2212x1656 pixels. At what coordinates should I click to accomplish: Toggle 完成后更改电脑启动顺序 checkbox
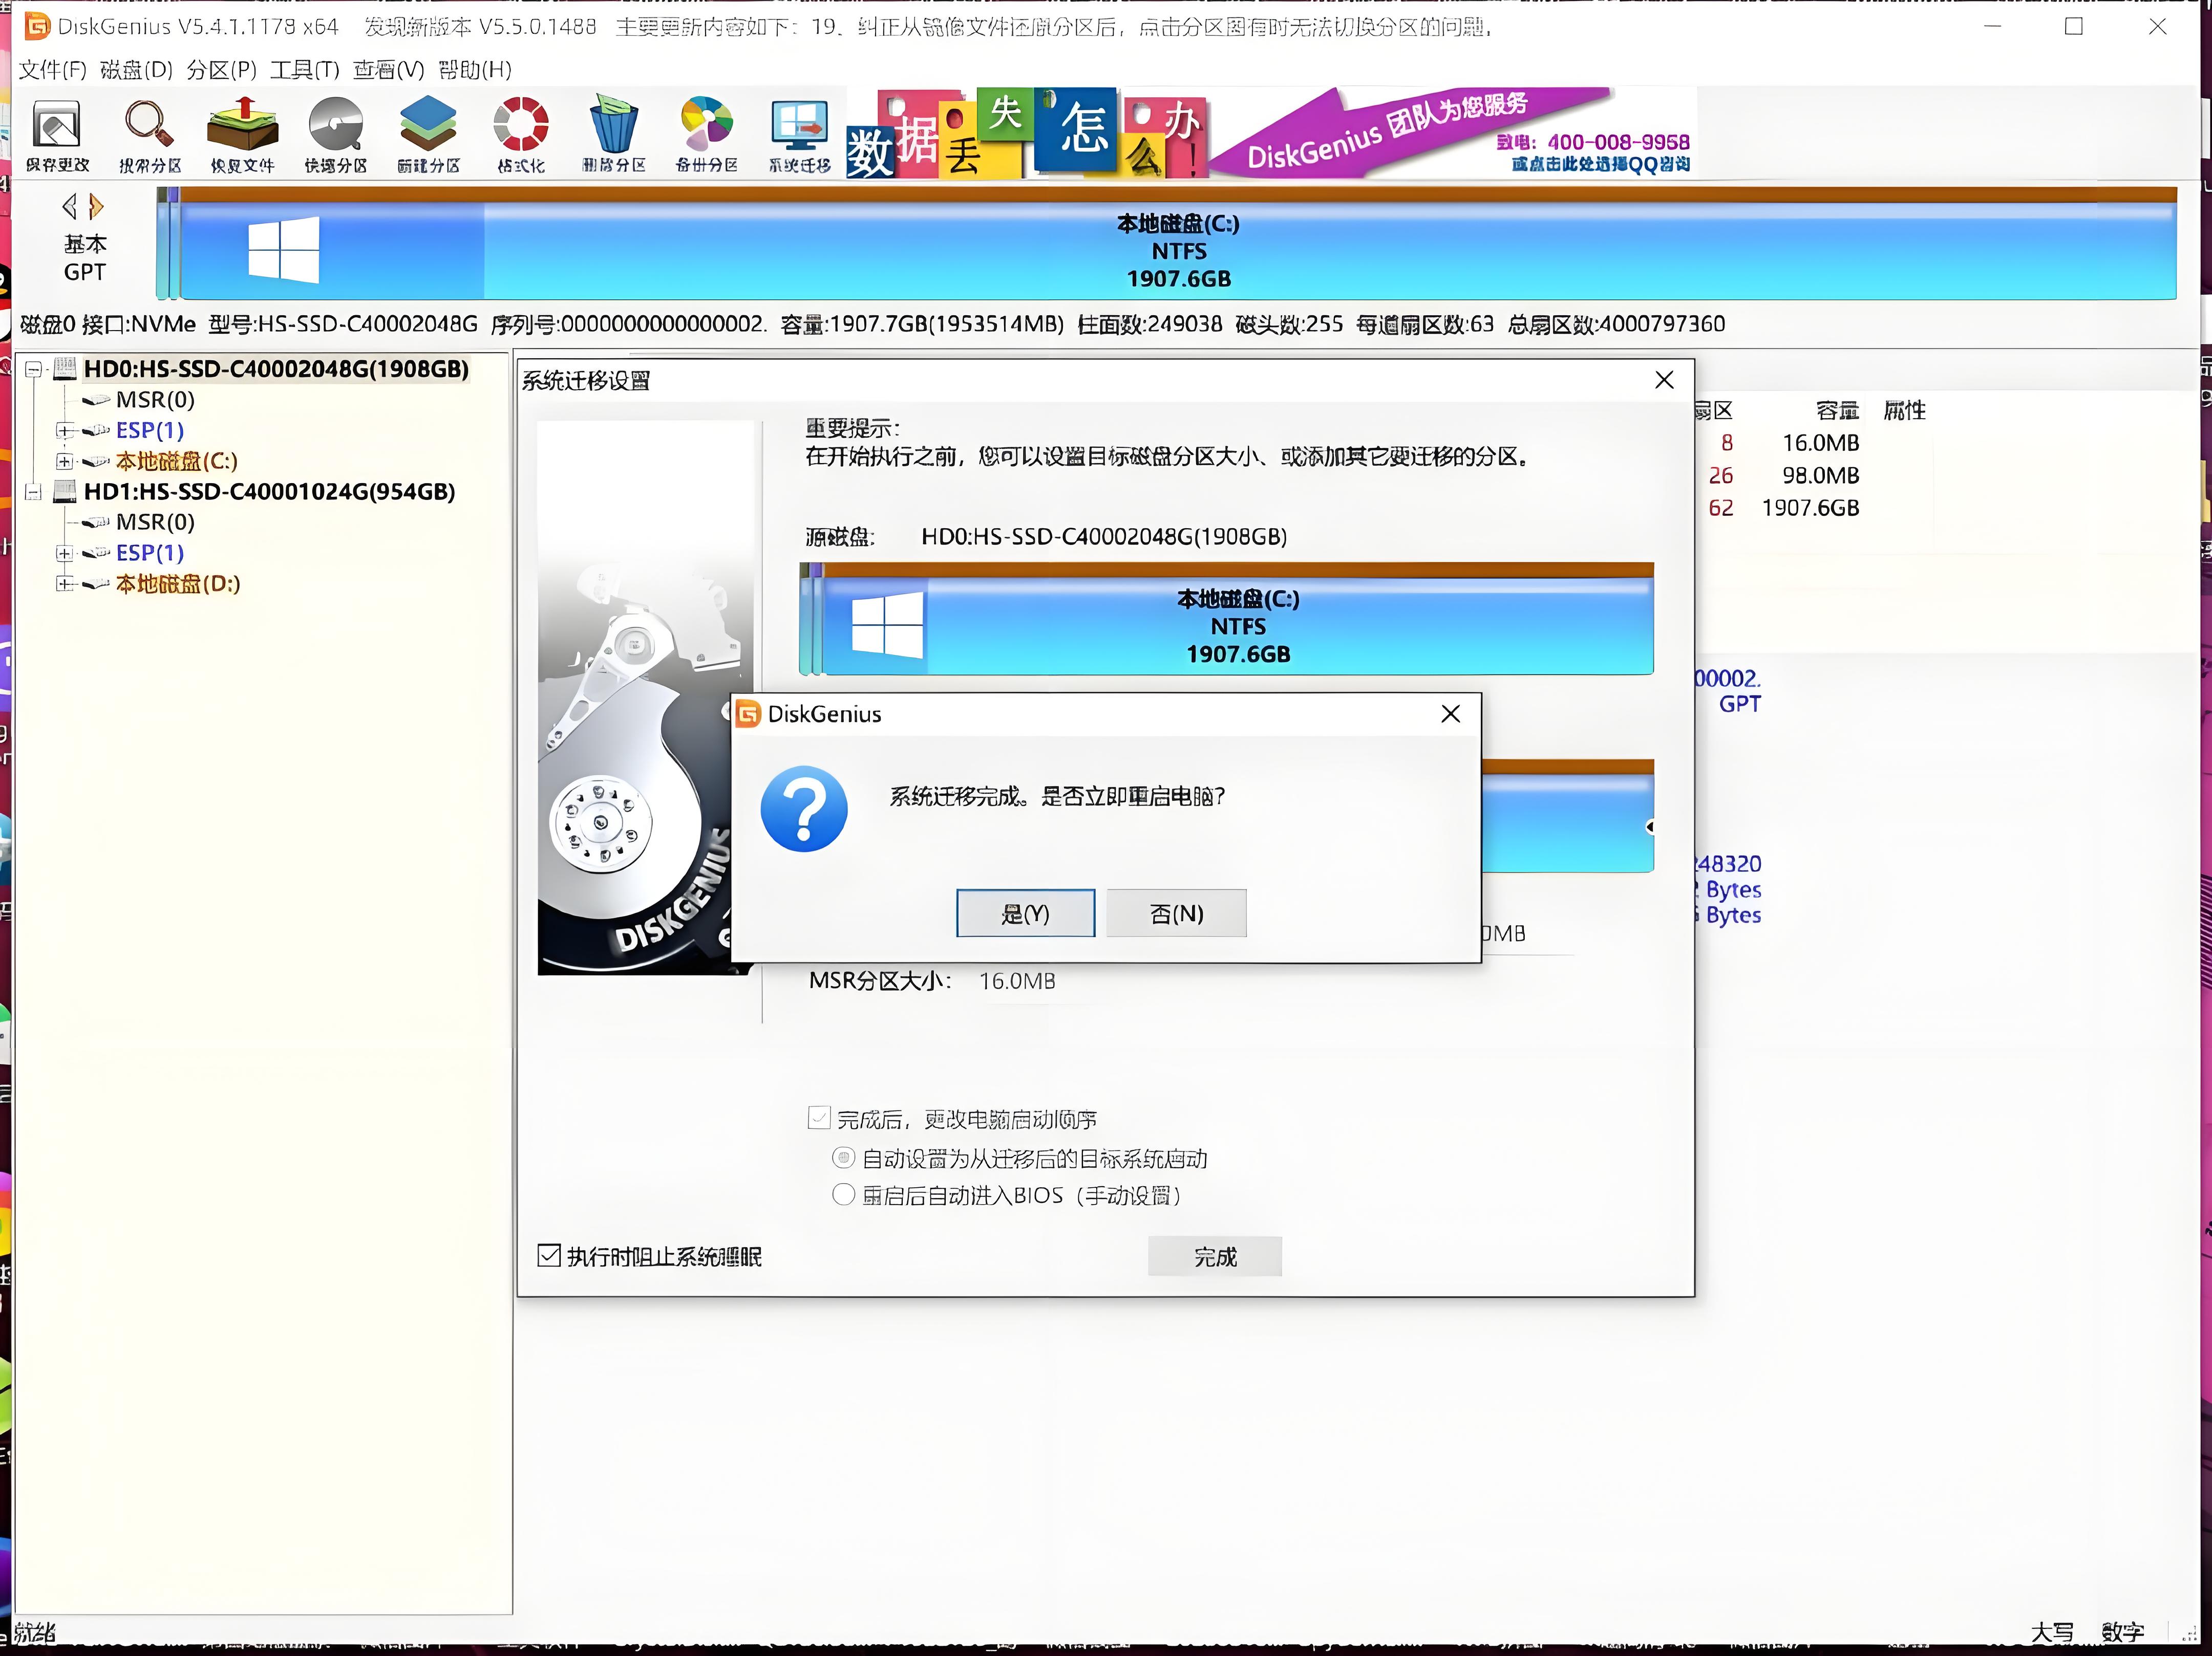(x=819, y=1117)
